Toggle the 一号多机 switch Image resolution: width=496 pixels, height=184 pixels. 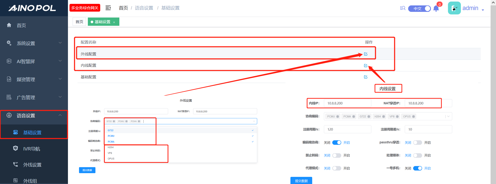417,168
